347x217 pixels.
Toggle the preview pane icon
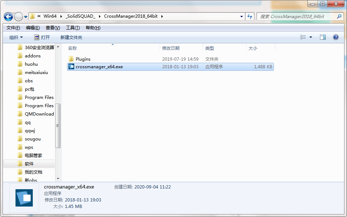[322, 37]
